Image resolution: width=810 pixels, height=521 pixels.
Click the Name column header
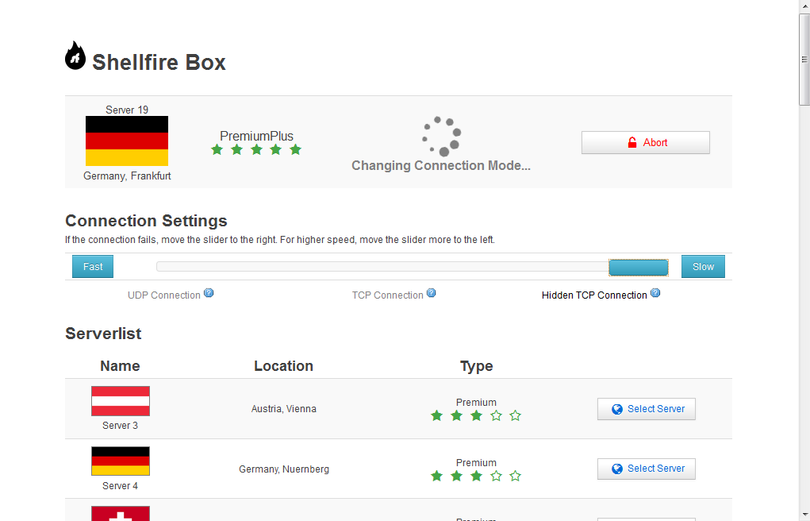[x=120, y=366]
